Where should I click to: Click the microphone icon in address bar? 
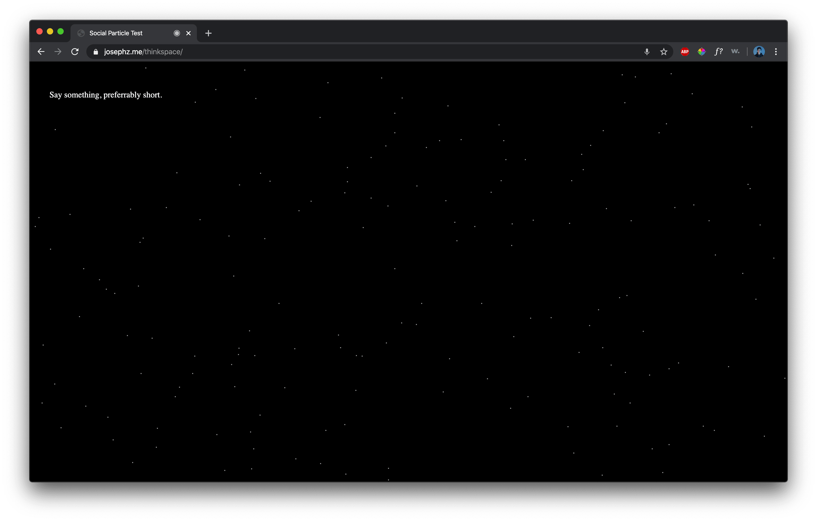(647, 52)
